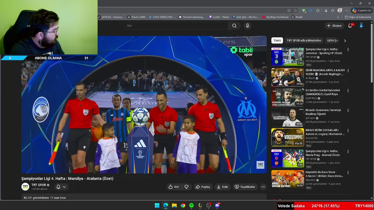Open Ricardo Quaresma video thumbnail
The image size is (374, 210).
(288, 117)
